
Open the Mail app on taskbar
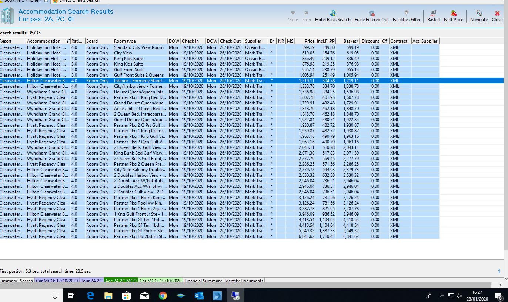click(144, 296)
